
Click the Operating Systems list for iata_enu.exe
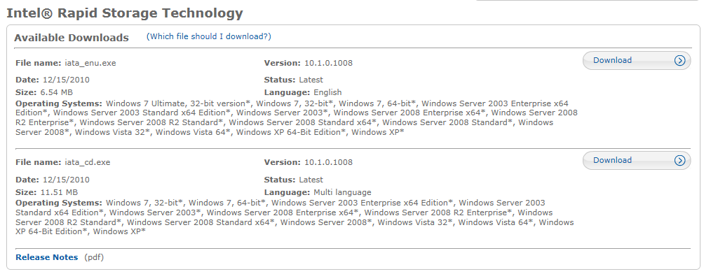pyautogui.click(x=297, y=117)
